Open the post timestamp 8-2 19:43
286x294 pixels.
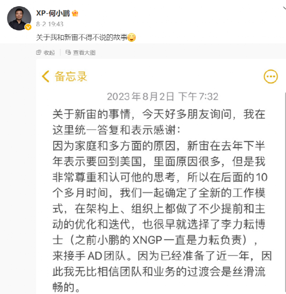pos(50,24)
